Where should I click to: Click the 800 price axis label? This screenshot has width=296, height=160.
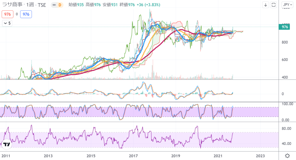(285, 42)
